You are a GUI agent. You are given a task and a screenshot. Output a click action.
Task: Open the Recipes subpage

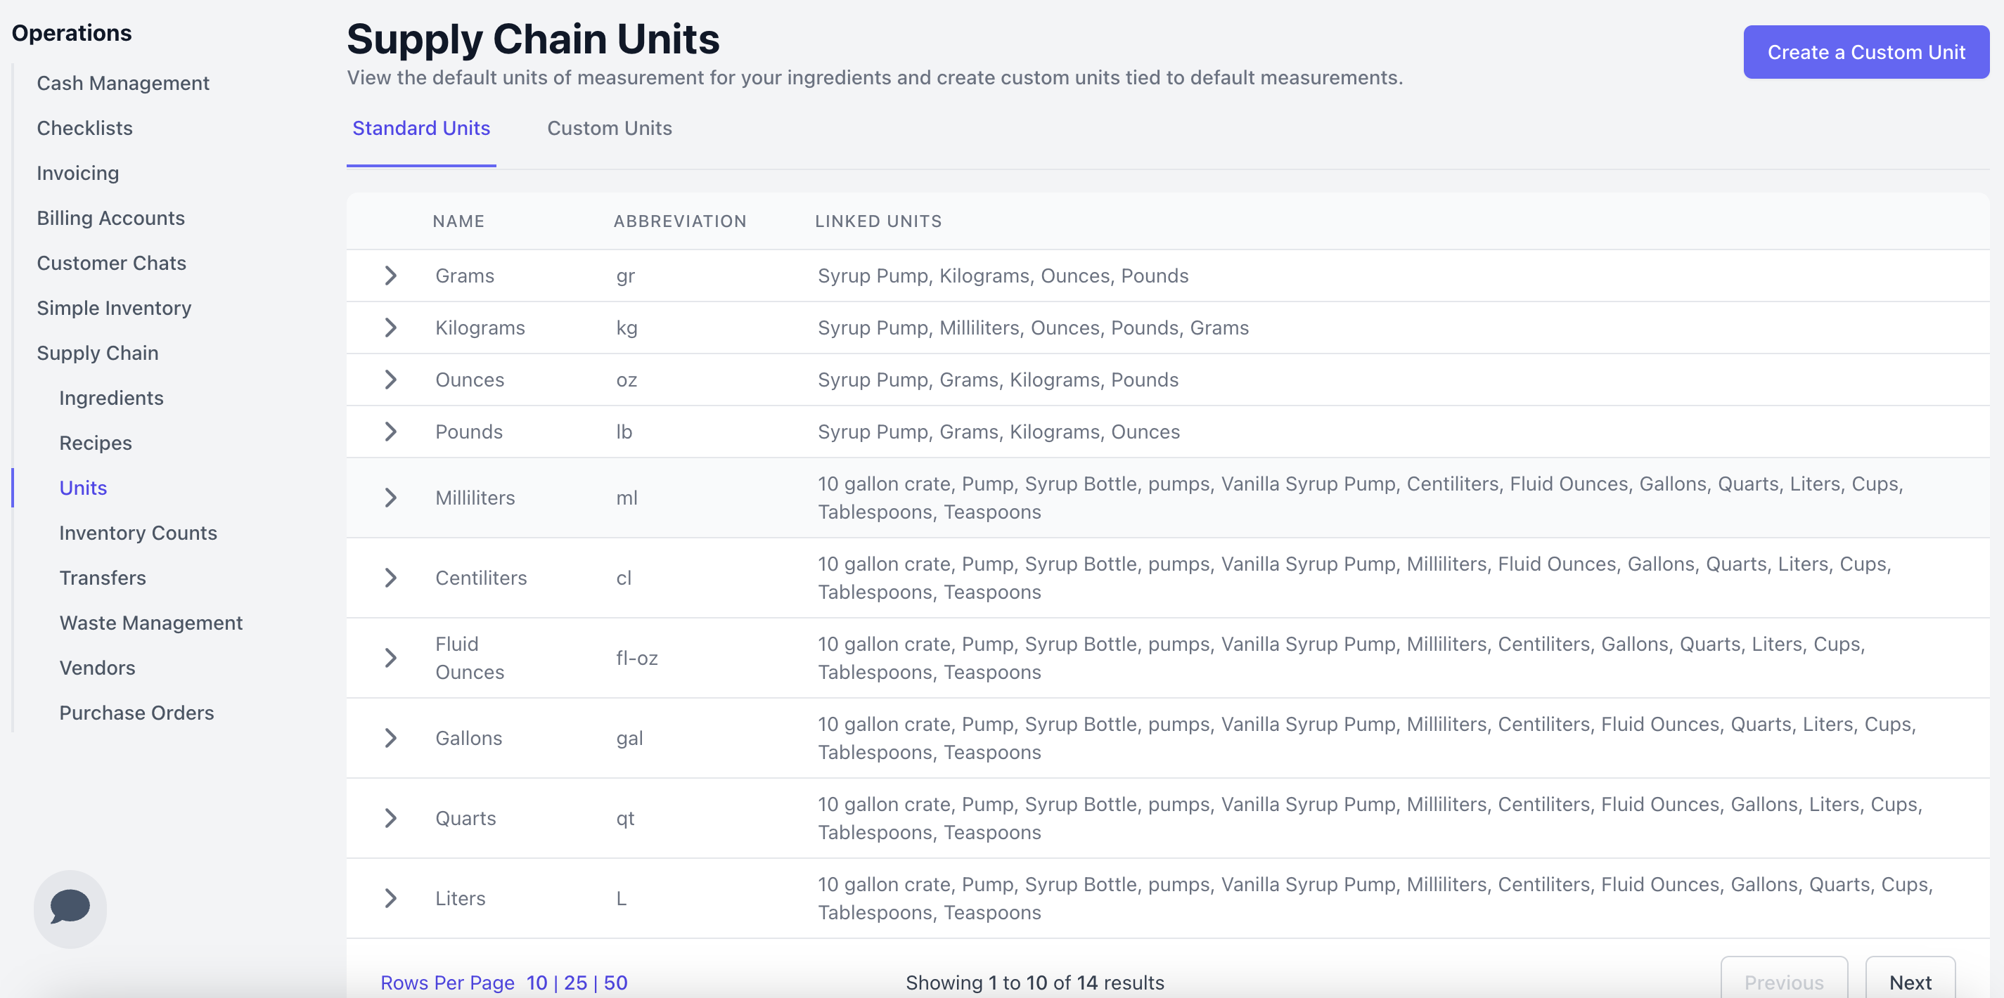96,443
